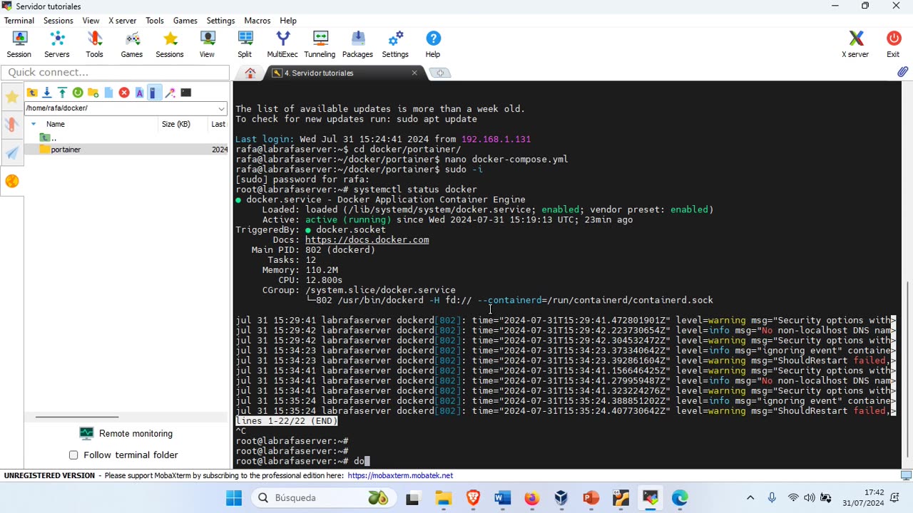Open VirtualBox from taskbar

561,498
